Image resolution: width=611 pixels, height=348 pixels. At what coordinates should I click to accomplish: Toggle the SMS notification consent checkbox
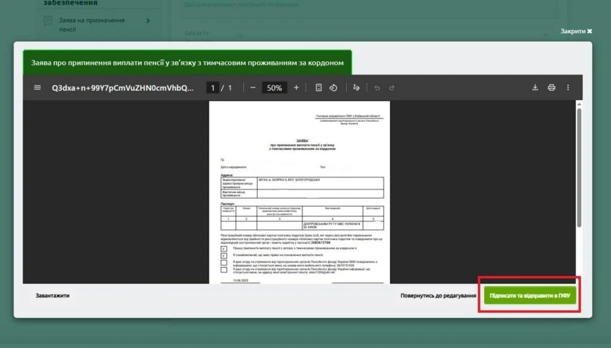coord(224,262)
